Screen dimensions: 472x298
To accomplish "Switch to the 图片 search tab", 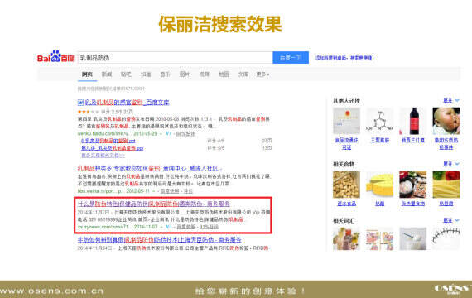I will [x=185, y=74].
